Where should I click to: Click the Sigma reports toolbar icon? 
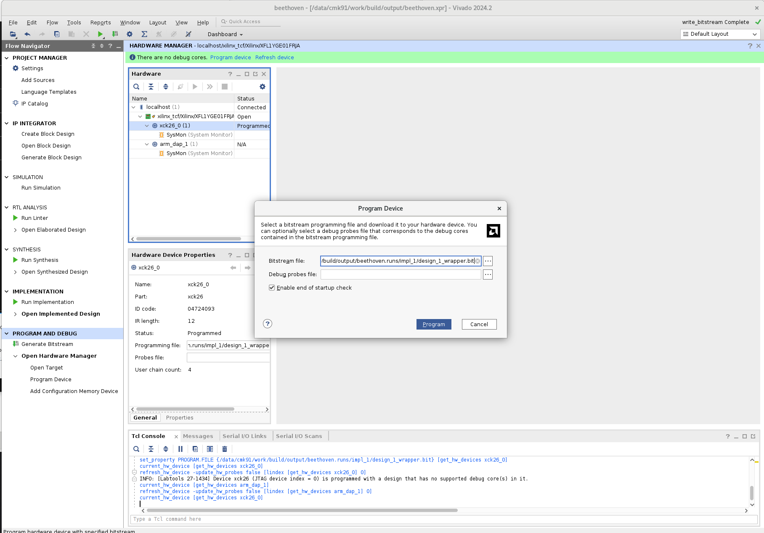pyautogui.click(x=144, y=34)
